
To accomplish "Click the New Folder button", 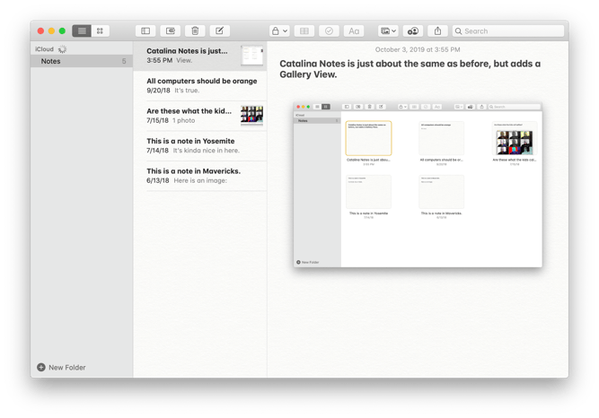I will [61, 367].
